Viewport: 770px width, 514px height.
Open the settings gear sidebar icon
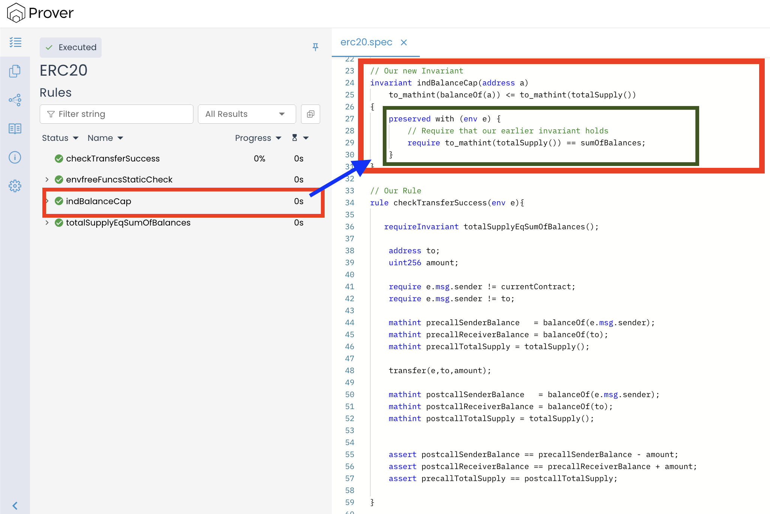[15, 186]
